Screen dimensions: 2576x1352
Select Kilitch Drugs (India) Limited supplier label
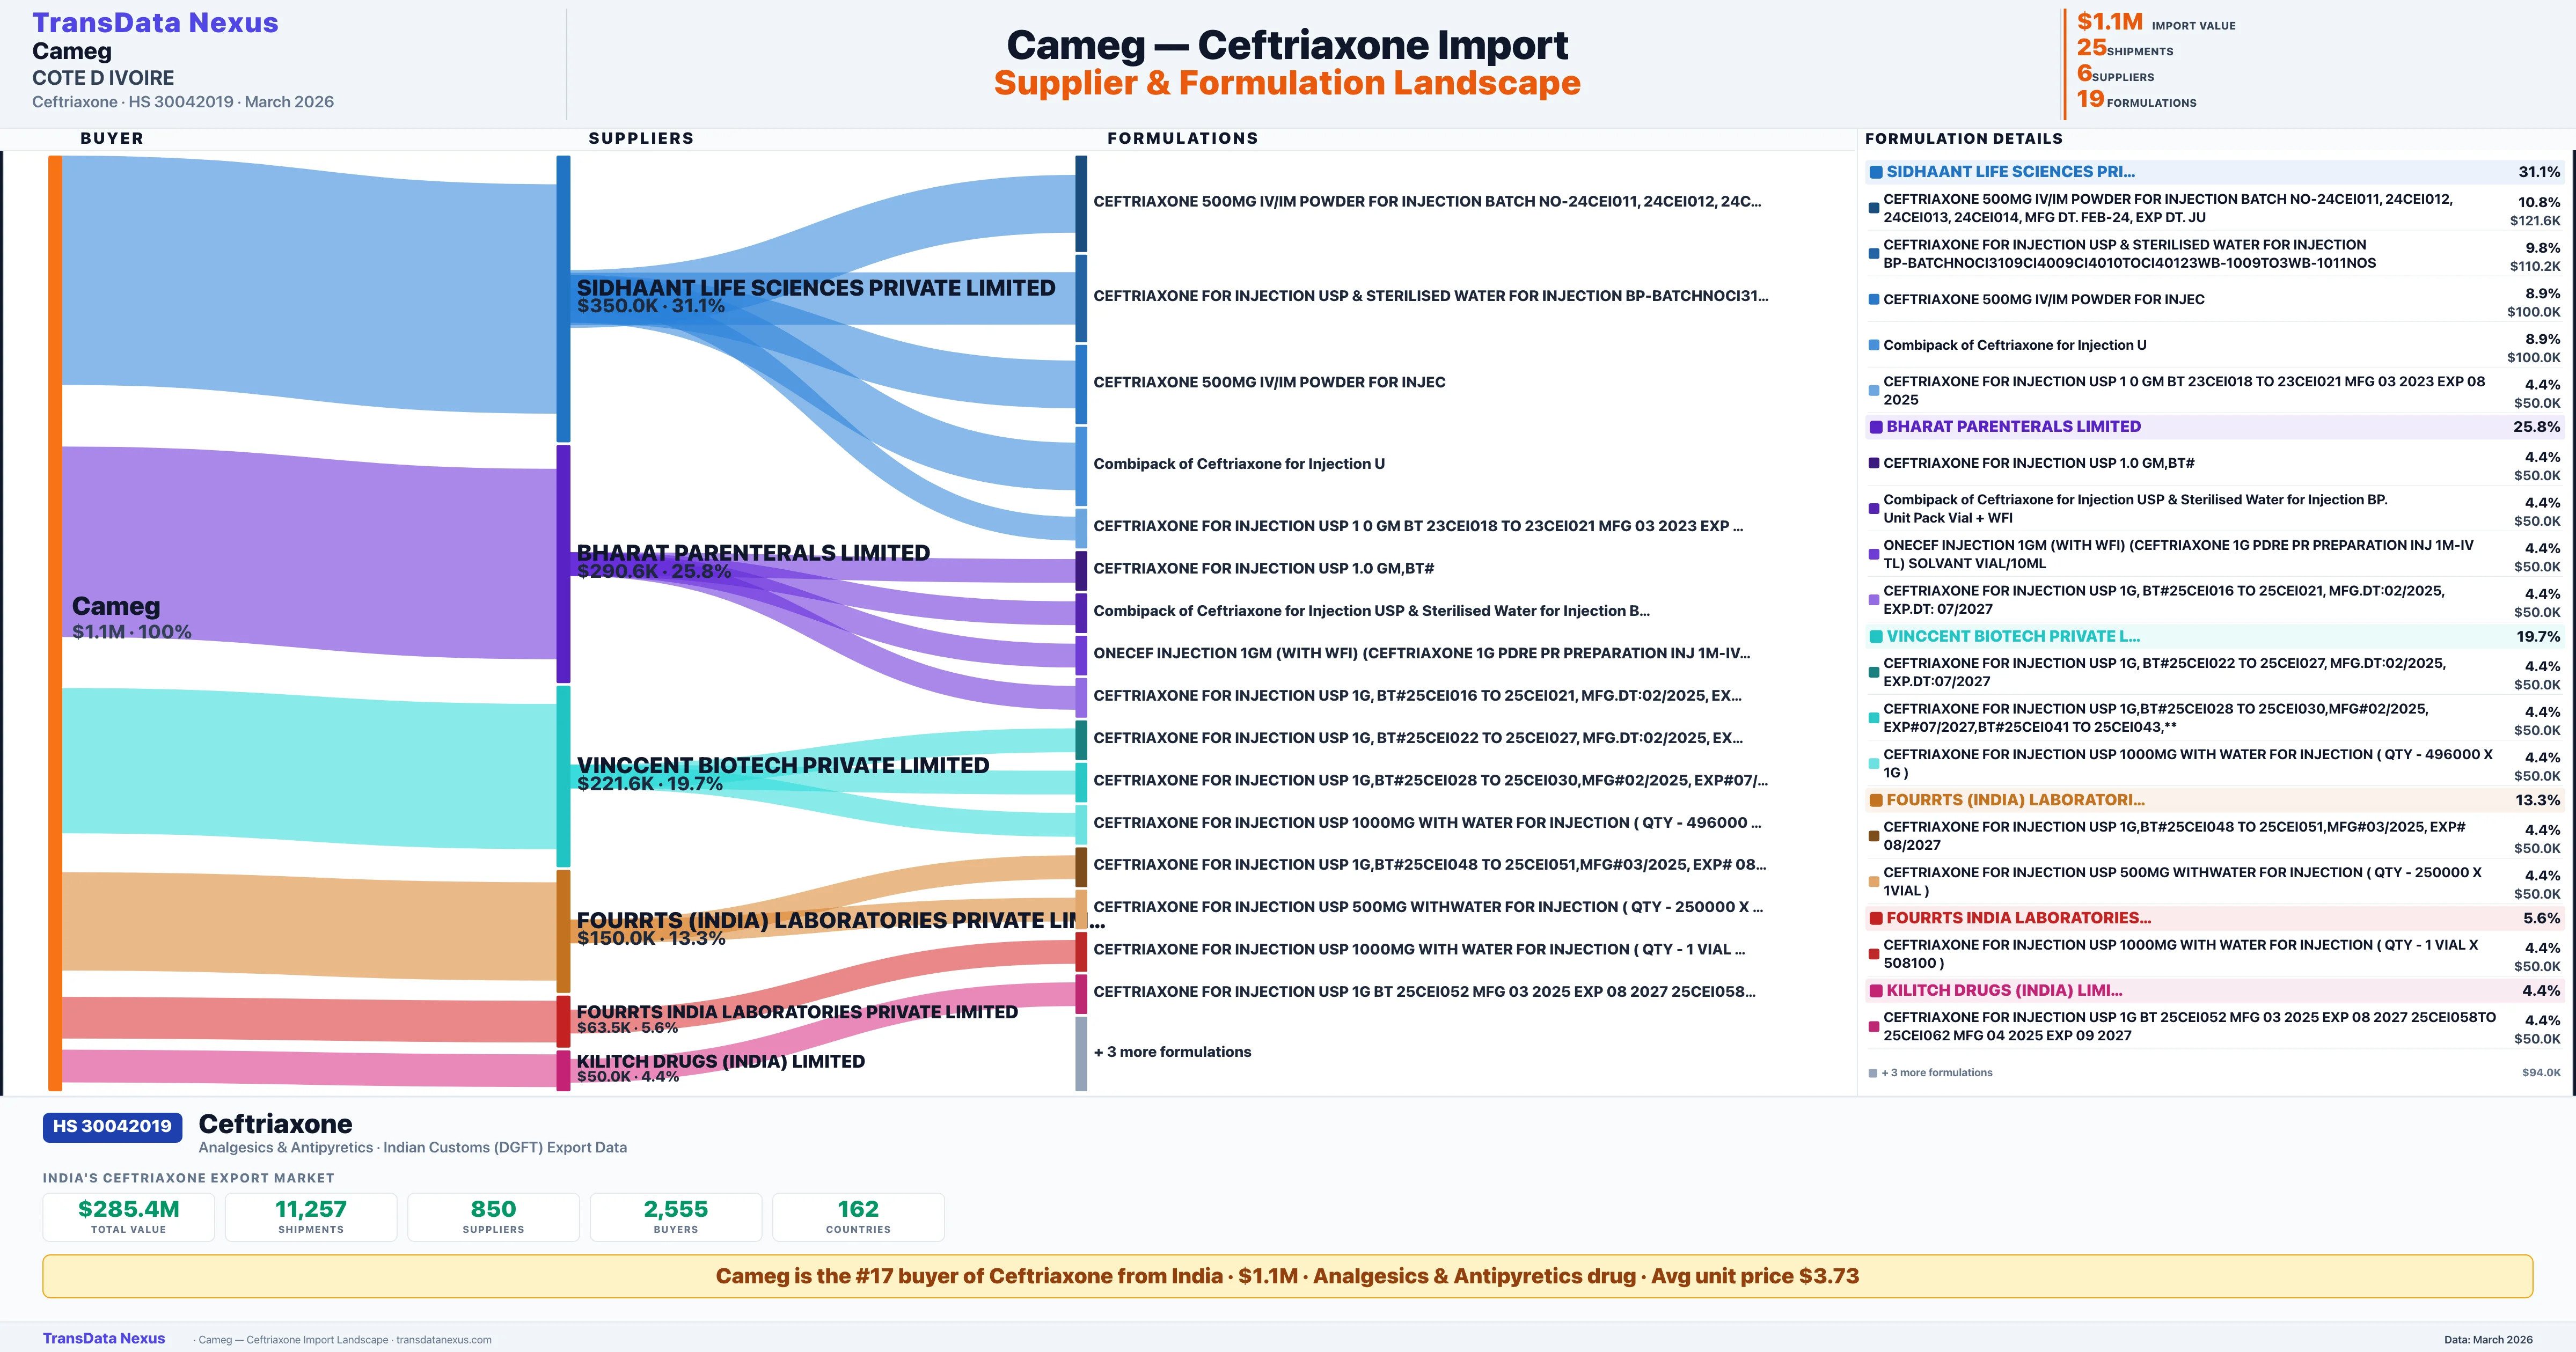tap(720, 1061)
